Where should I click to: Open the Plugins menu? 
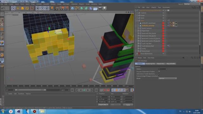click(x=82, y=4)
